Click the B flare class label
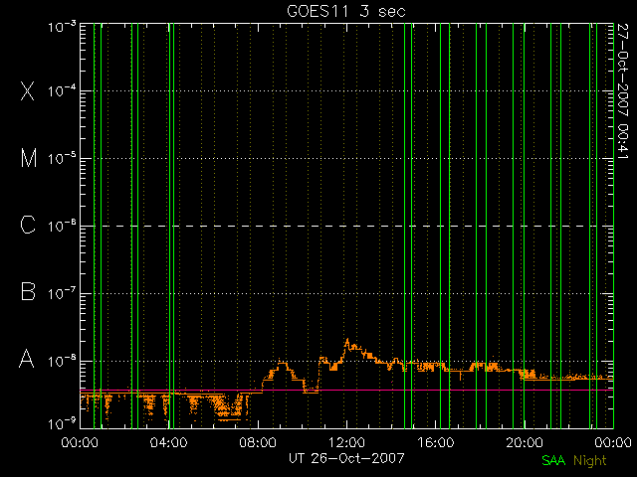Viewport: 637px width, 477px height. [28, 291]
